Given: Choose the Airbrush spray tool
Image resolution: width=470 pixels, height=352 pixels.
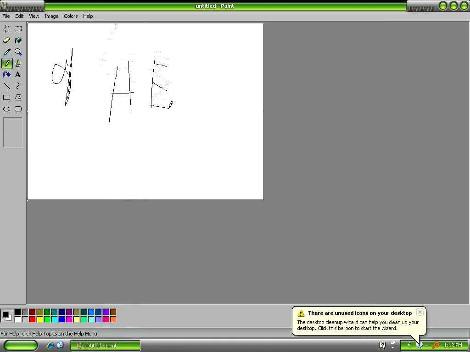Looking at the screenshot, I should click(6, 75).
